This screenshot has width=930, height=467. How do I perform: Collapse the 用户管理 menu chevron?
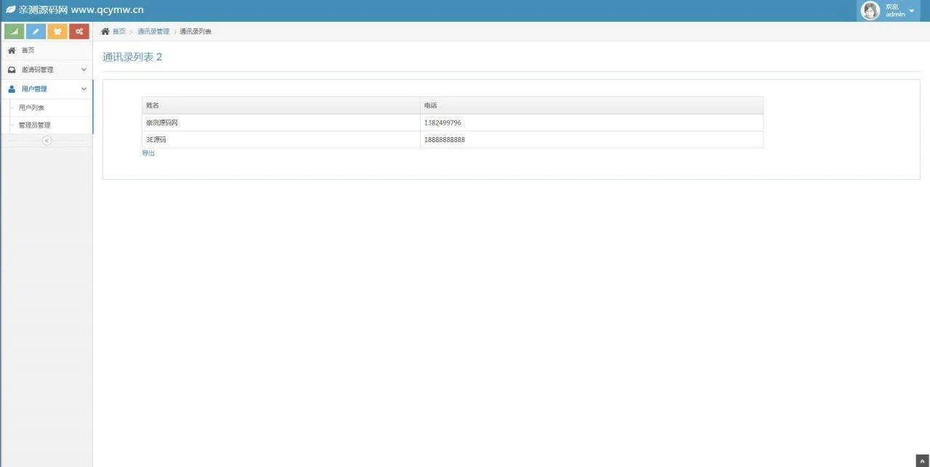(84, 88)
